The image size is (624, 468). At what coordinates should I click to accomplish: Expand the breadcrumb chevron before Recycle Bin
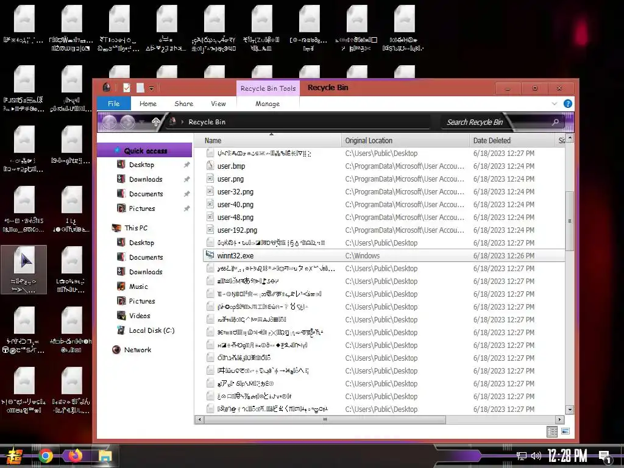(182, 122)
